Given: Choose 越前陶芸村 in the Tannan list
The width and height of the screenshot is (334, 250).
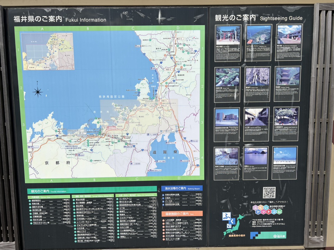Looking at the screenshot, I should [50, 201].
